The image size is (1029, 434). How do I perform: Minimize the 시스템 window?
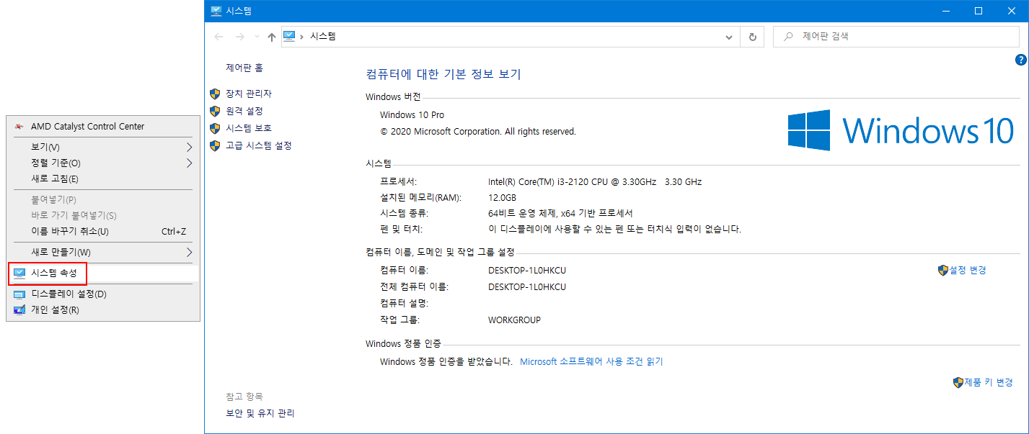[x=945, y=11]
